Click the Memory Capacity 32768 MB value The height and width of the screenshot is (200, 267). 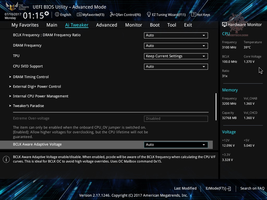click(x=229, y=118)
